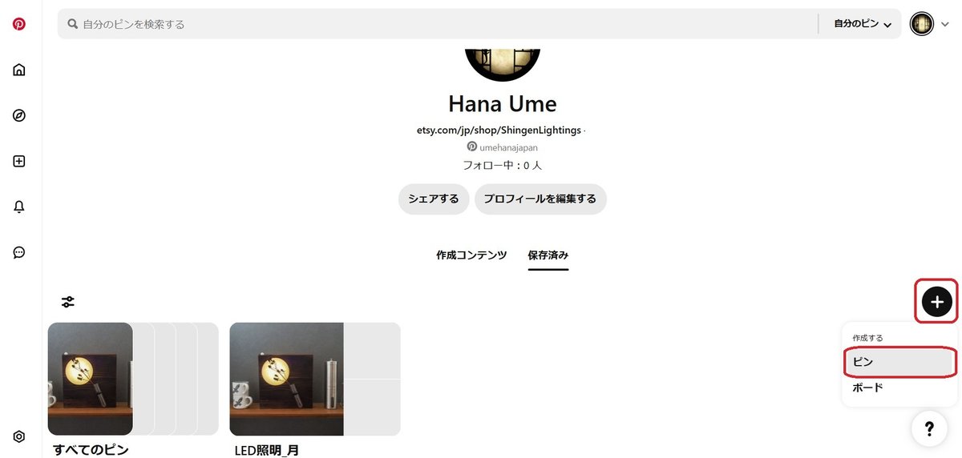Click the black plus create button
This screenshot has width=962, height=458.
tap(937, 302)
